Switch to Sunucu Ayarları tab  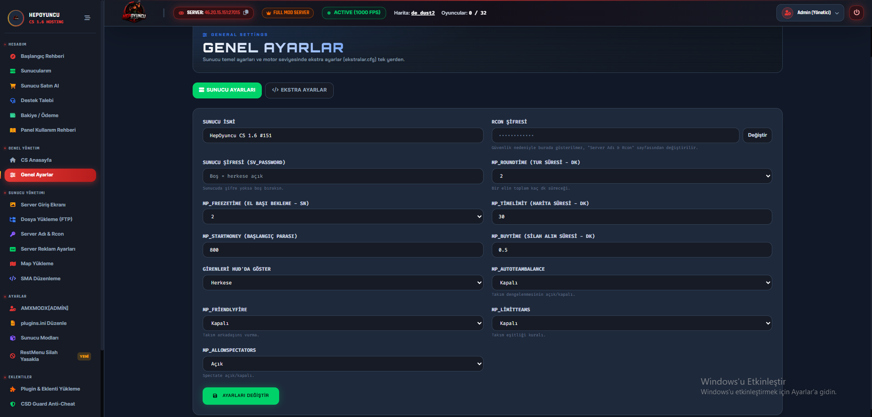click(227, 90)
